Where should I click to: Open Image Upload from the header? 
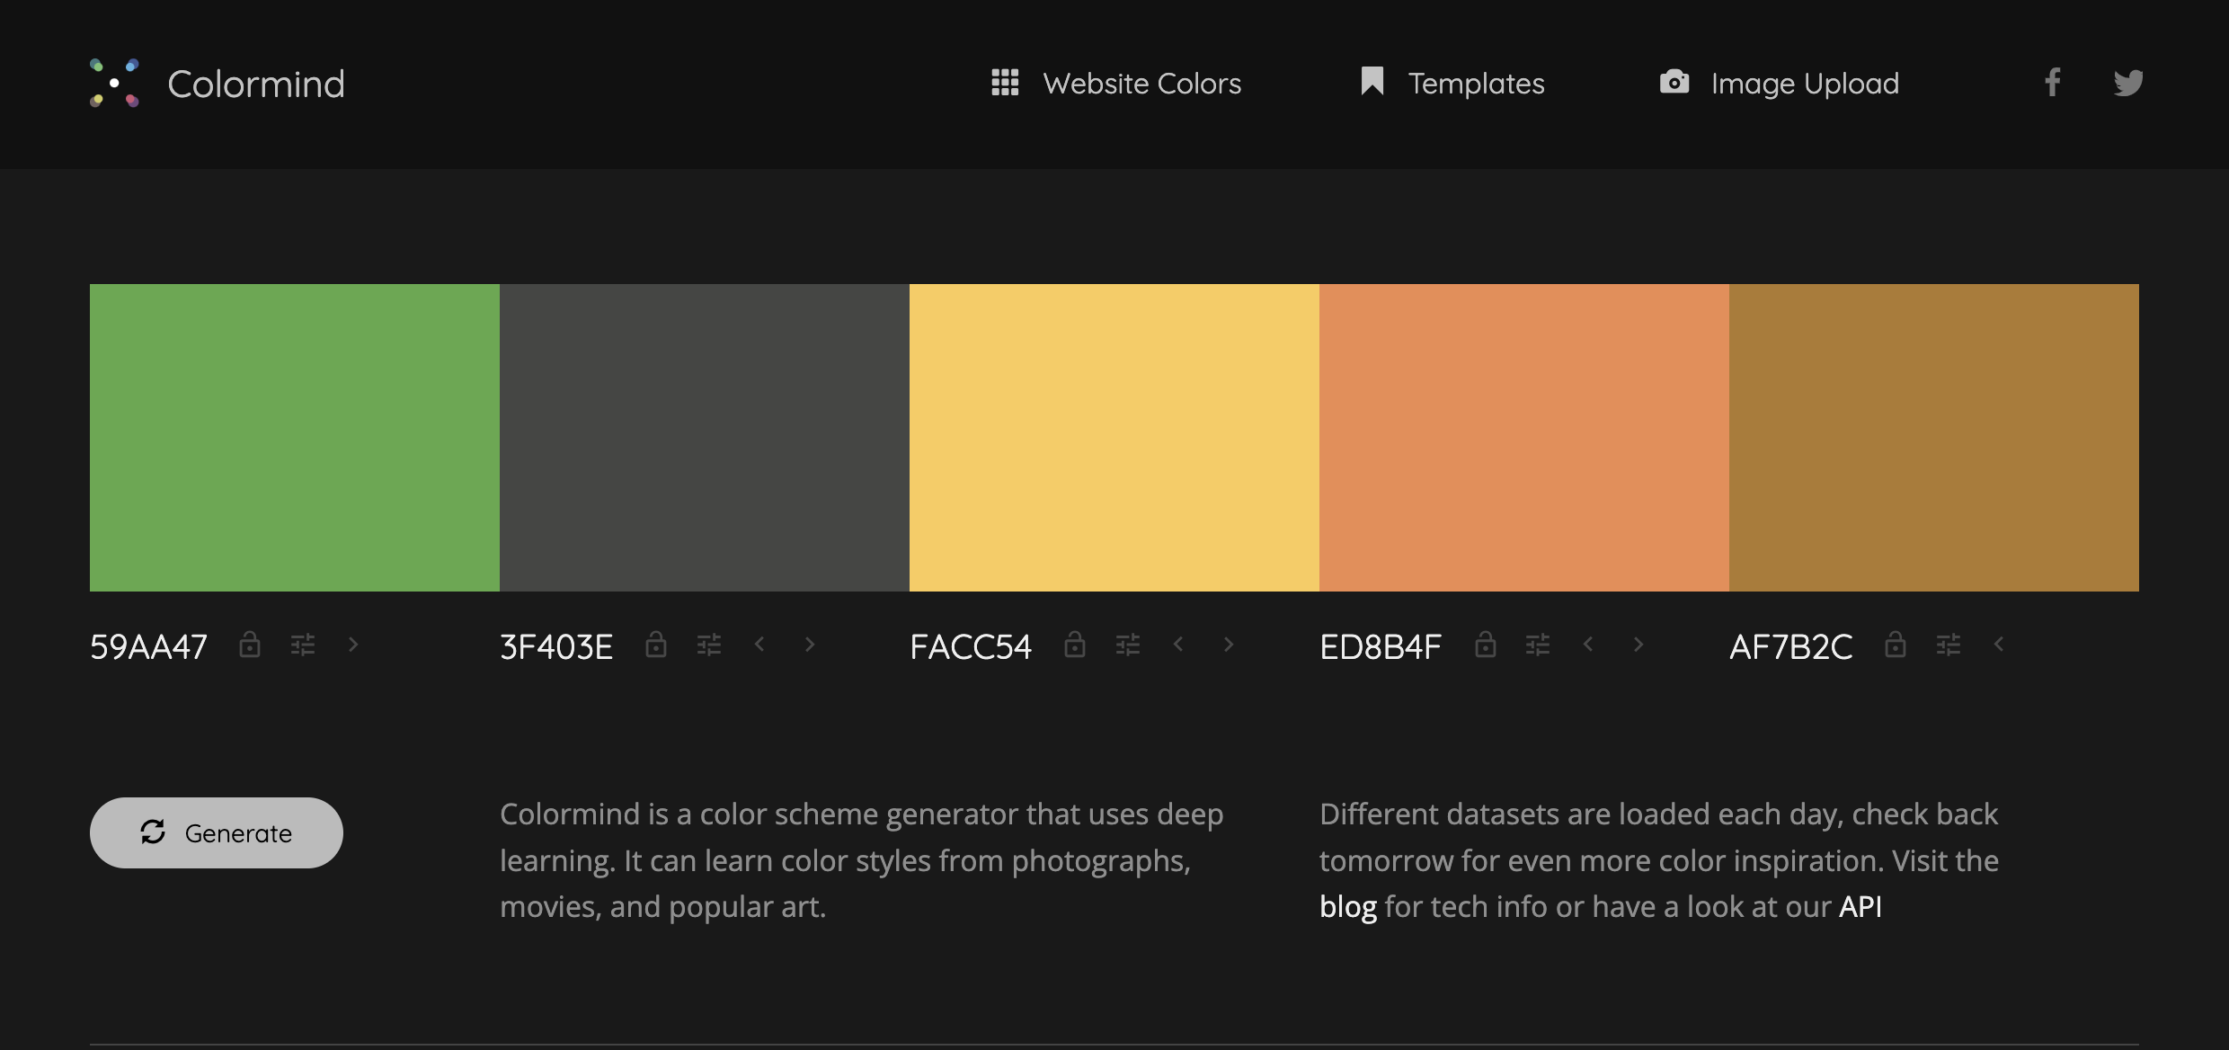tap(1779, 83)
